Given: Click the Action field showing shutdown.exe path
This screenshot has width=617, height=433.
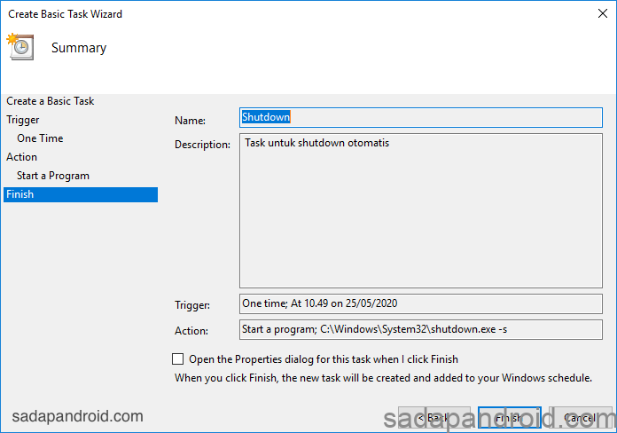Looking at the screenshot, I should [x=420, y=329].
